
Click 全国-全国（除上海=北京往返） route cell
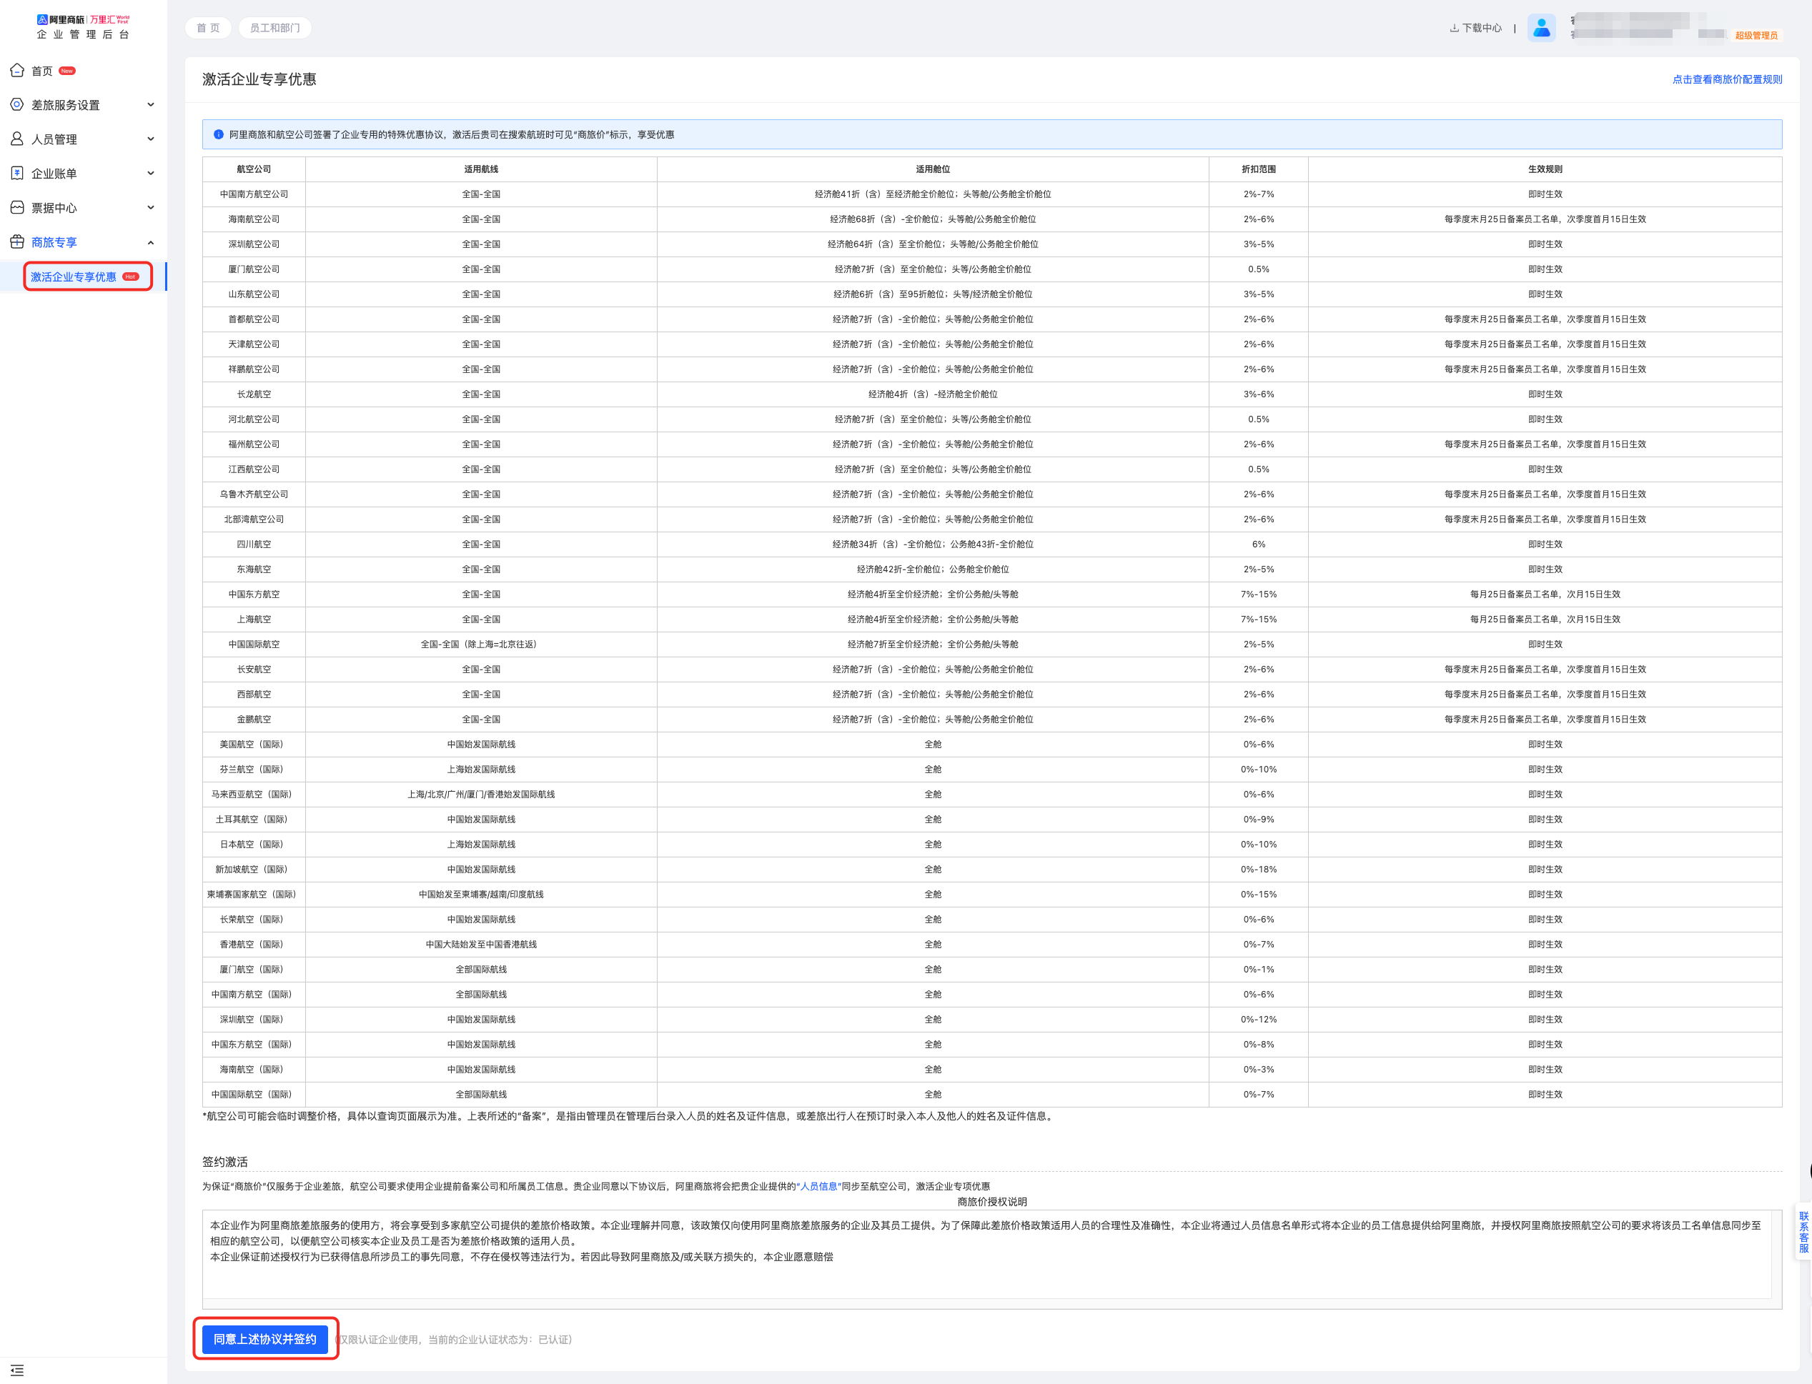tap(481, 644)
